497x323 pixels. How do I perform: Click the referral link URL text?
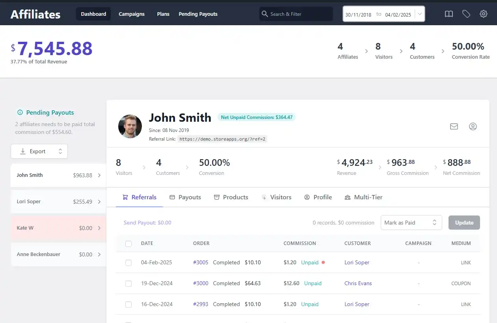click(222, 139)
